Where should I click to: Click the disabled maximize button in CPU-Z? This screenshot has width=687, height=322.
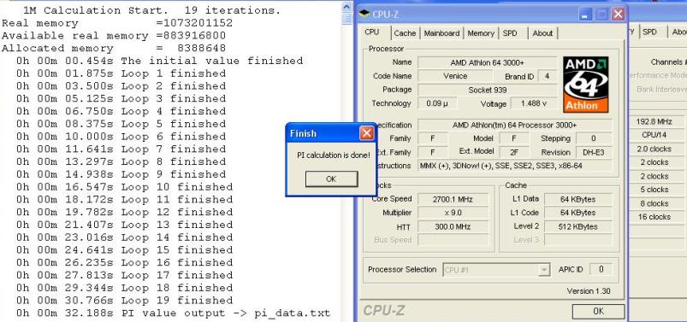pyautogui.click(x=601, y=15)
